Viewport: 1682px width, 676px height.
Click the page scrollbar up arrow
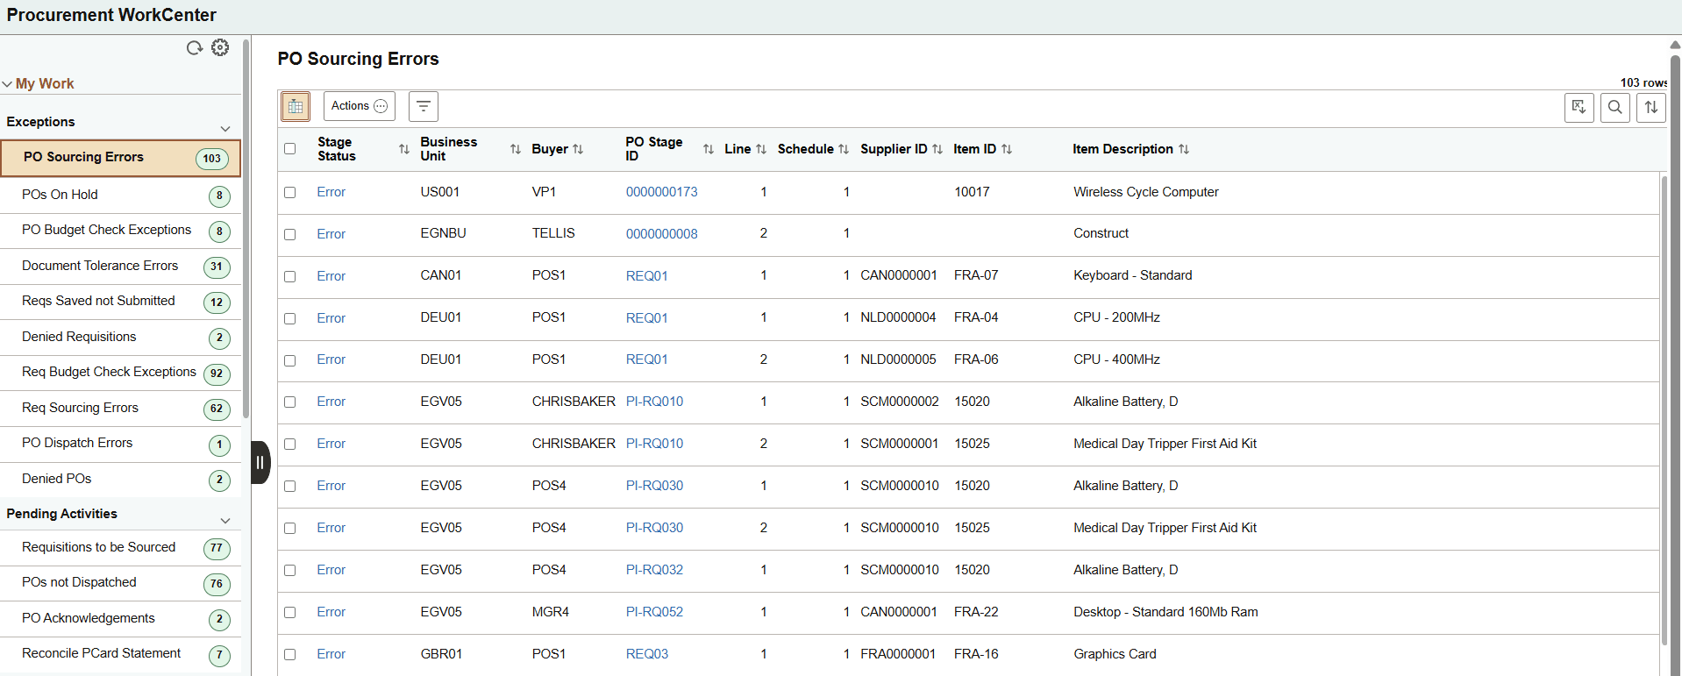[x=1675, y=44]
